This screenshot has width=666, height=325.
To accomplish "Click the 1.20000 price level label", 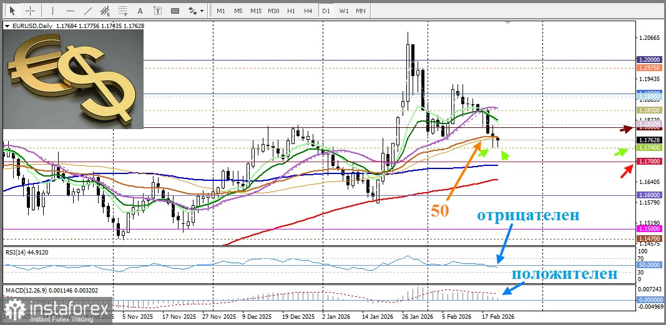I will [x=649, y=61].
